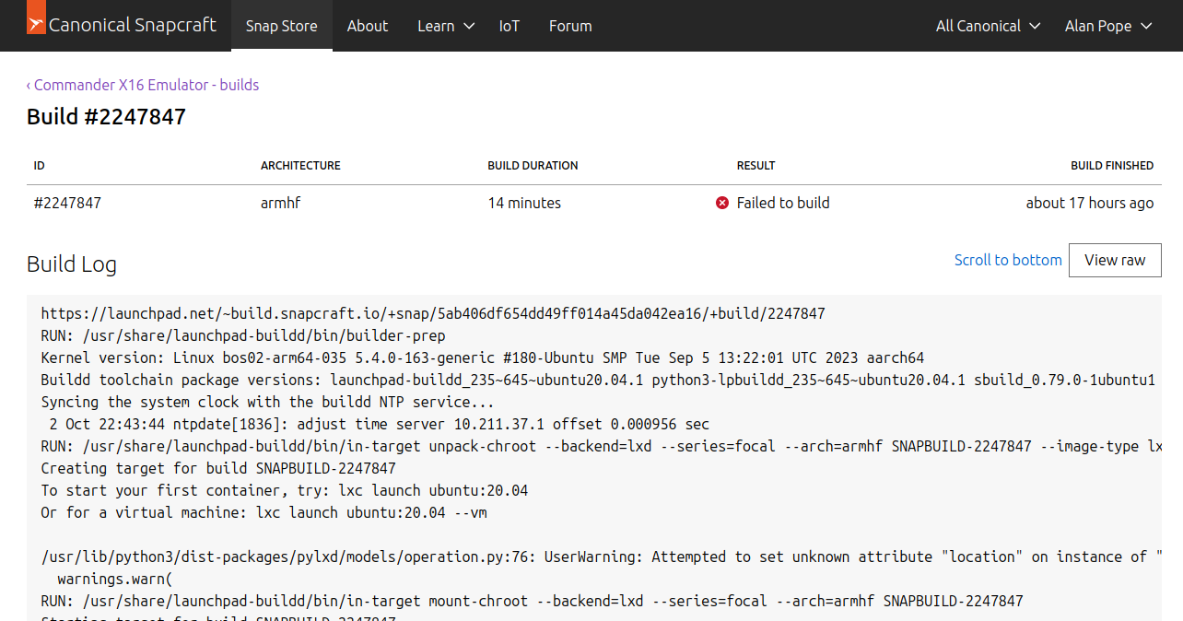Click the BUILD DURATION column header

click(x=533, y=166)
